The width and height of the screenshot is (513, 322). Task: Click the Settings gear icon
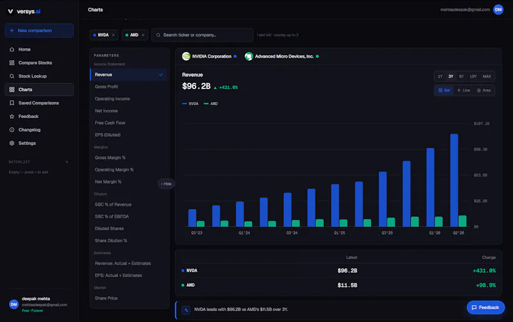[12, 143]
